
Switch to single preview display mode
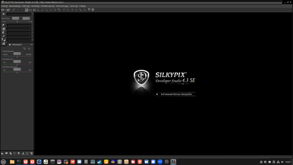point(34,10)
